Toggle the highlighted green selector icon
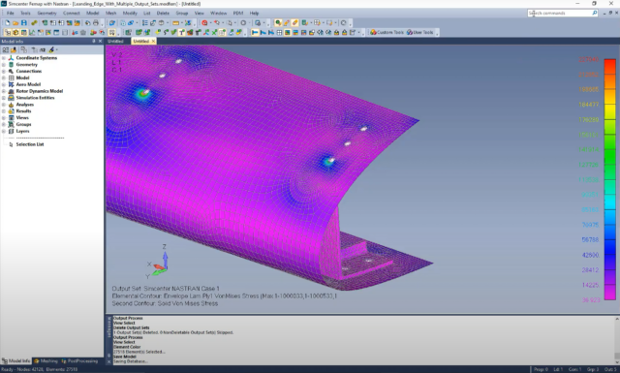The height and width of the screenshot is (373, 620). click(x=278, y=23)
